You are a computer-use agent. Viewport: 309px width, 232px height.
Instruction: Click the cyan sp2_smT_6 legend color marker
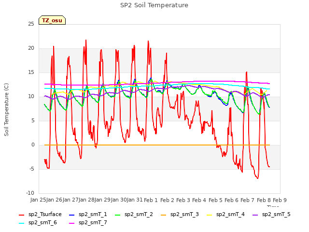point(21,223)
